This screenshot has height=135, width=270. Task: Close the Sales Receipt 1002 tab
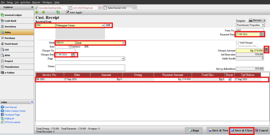134,8
